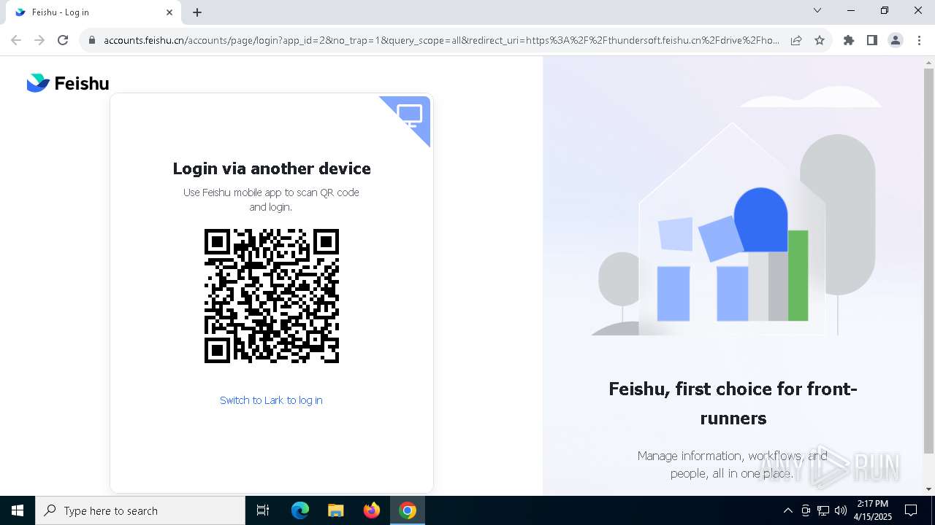935x525 pixels.
Task: Click Feishu first choice for front-runners text
Action: 733,403
